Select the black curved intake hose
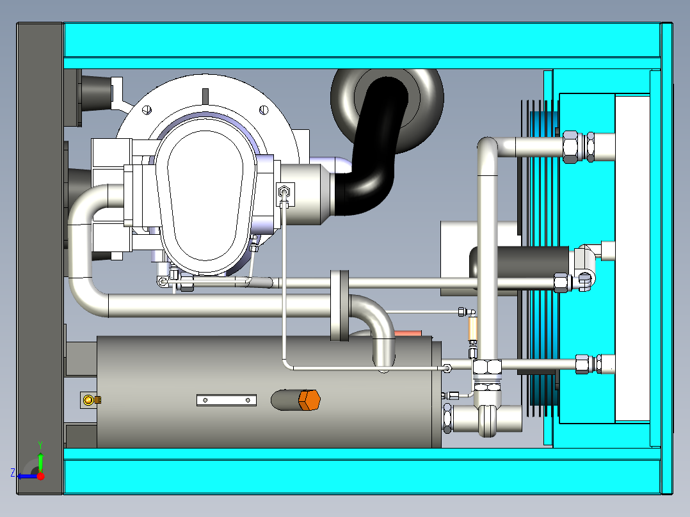The image size is (690, 517). pos(374,147)
